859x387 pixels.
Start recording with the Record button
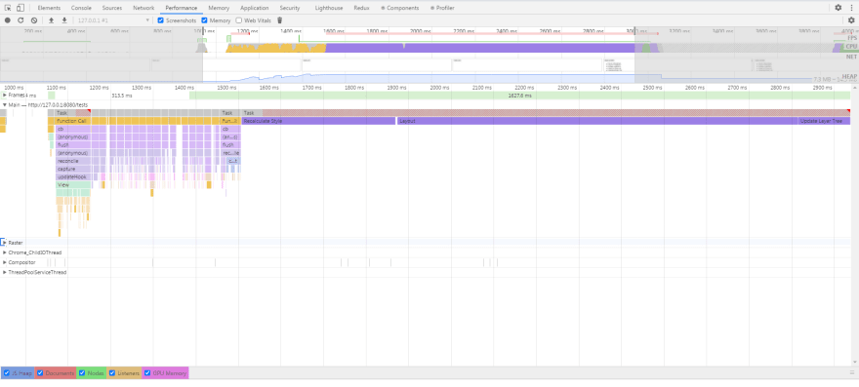8,20
